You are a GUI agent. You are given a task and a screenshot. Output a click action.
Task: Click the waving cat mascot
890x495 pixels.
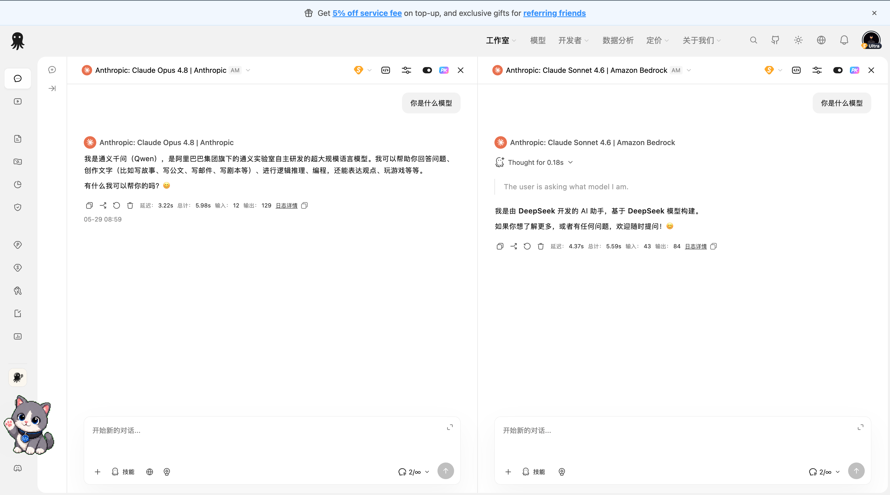click(29, 425)
